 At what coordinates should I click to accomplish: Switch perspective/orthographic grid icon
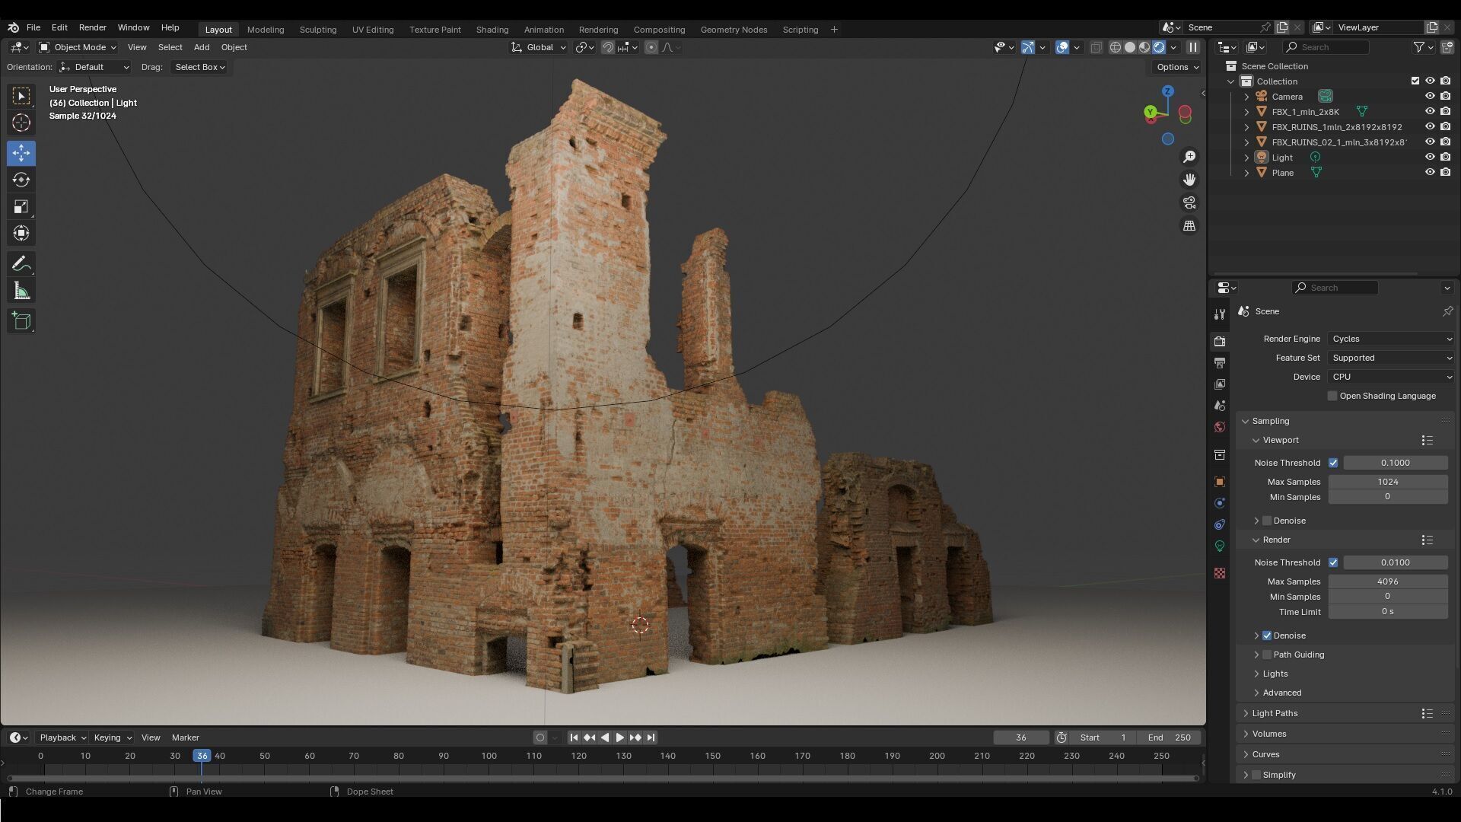(x=1189, y=225)
